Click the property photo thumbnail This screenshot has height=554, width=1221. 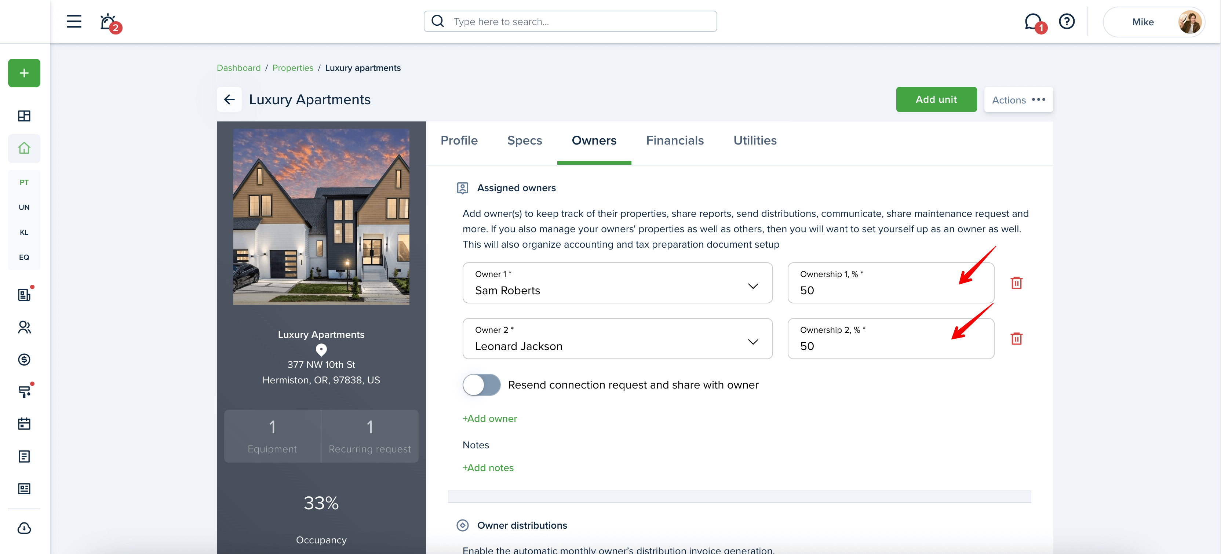click(x=321, y=217)
